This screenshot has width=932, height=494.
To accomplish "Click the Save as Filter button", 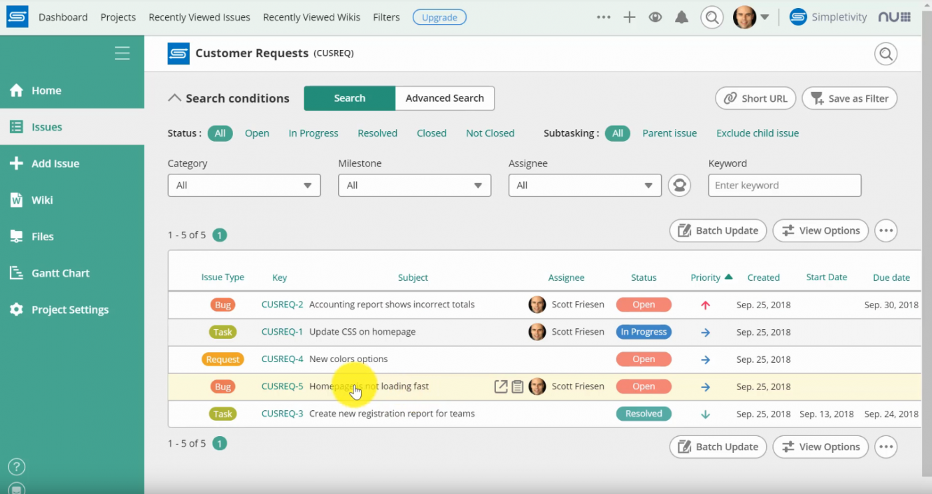I will tap(849, 99).
